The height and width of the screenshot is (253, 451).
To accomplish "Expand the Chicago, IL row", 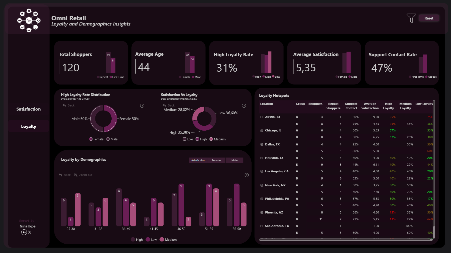I will (x=262, y=131).
